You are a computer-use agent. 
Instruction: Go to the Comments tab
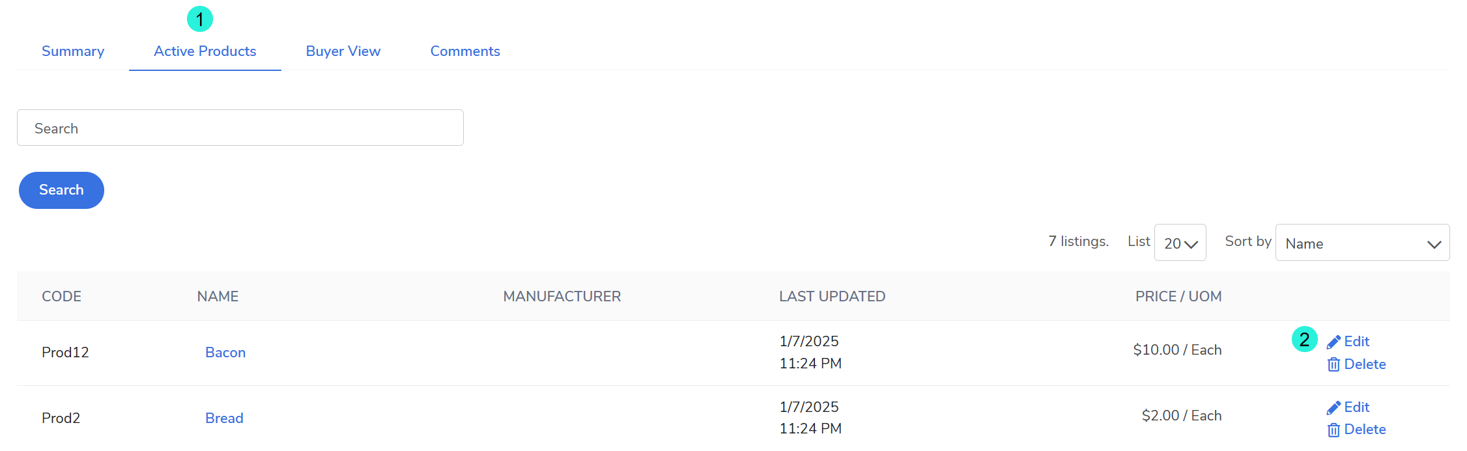(x=465, y=51)
